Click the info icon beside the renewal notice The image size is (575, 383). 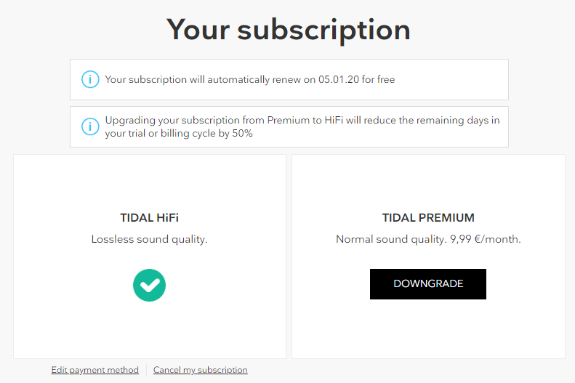[90, 79]
